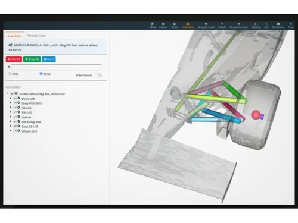Click the gears icon beside BRBF102-RUN002 title
The height and width of the screenshot is (223, 298).
point(10,45)
